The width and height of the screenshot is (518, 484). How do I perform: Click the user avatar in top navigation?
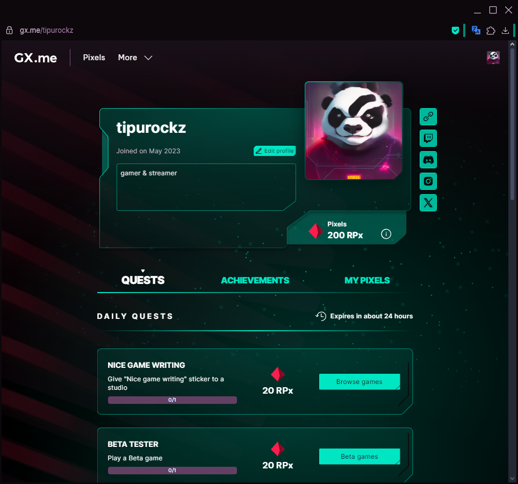tap(493, 58)
